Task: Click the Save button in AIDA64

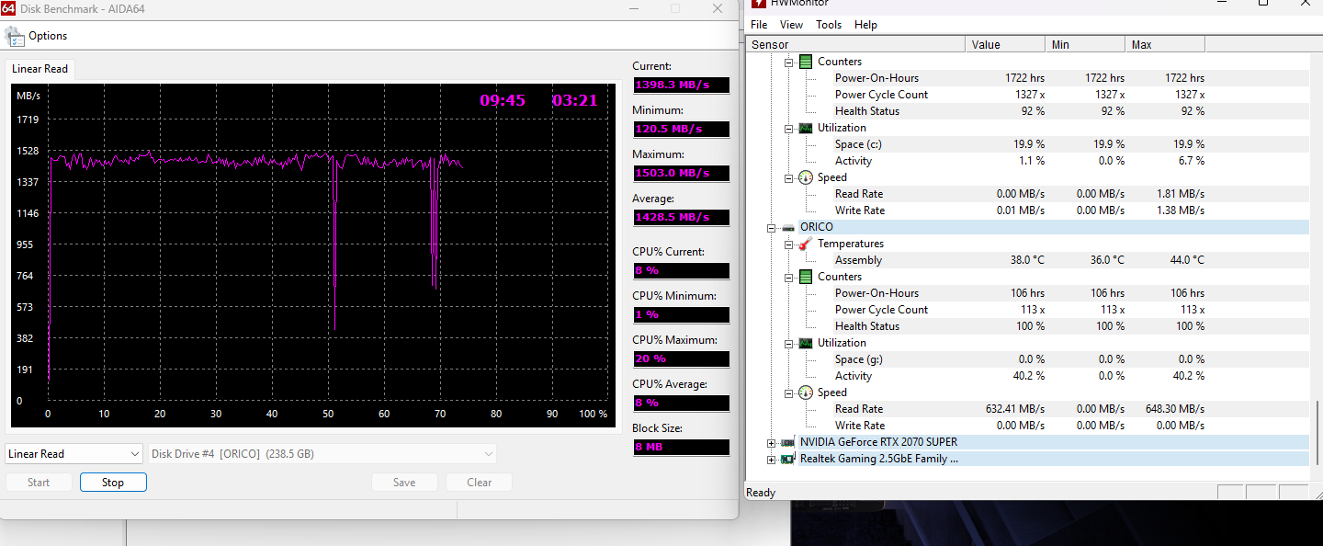Action: [404, 482]
